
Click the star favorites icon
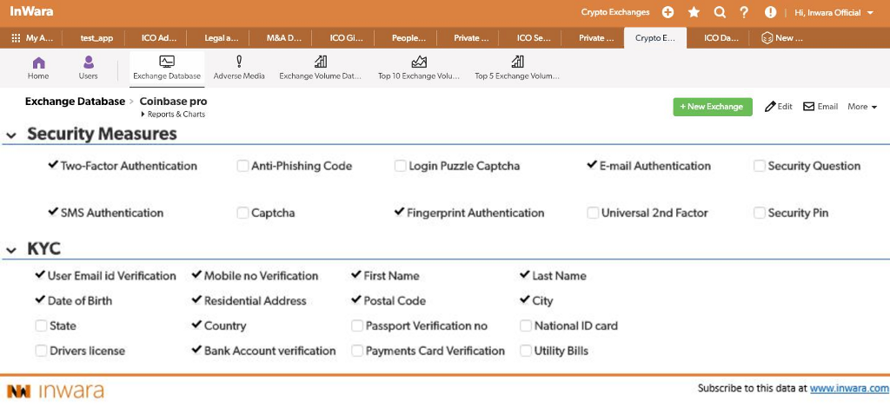(x=694, y=12)
